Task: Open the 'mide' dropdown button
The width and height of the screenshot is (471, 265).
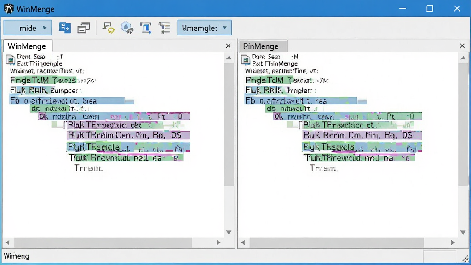Action: pos(28,28)
